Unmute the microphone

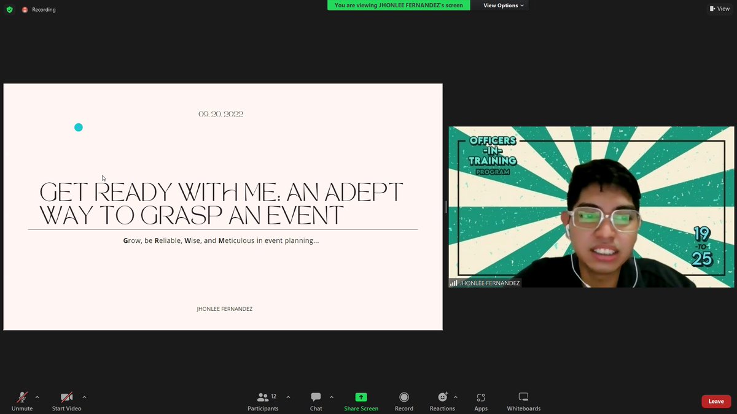[x=22, y=401]
